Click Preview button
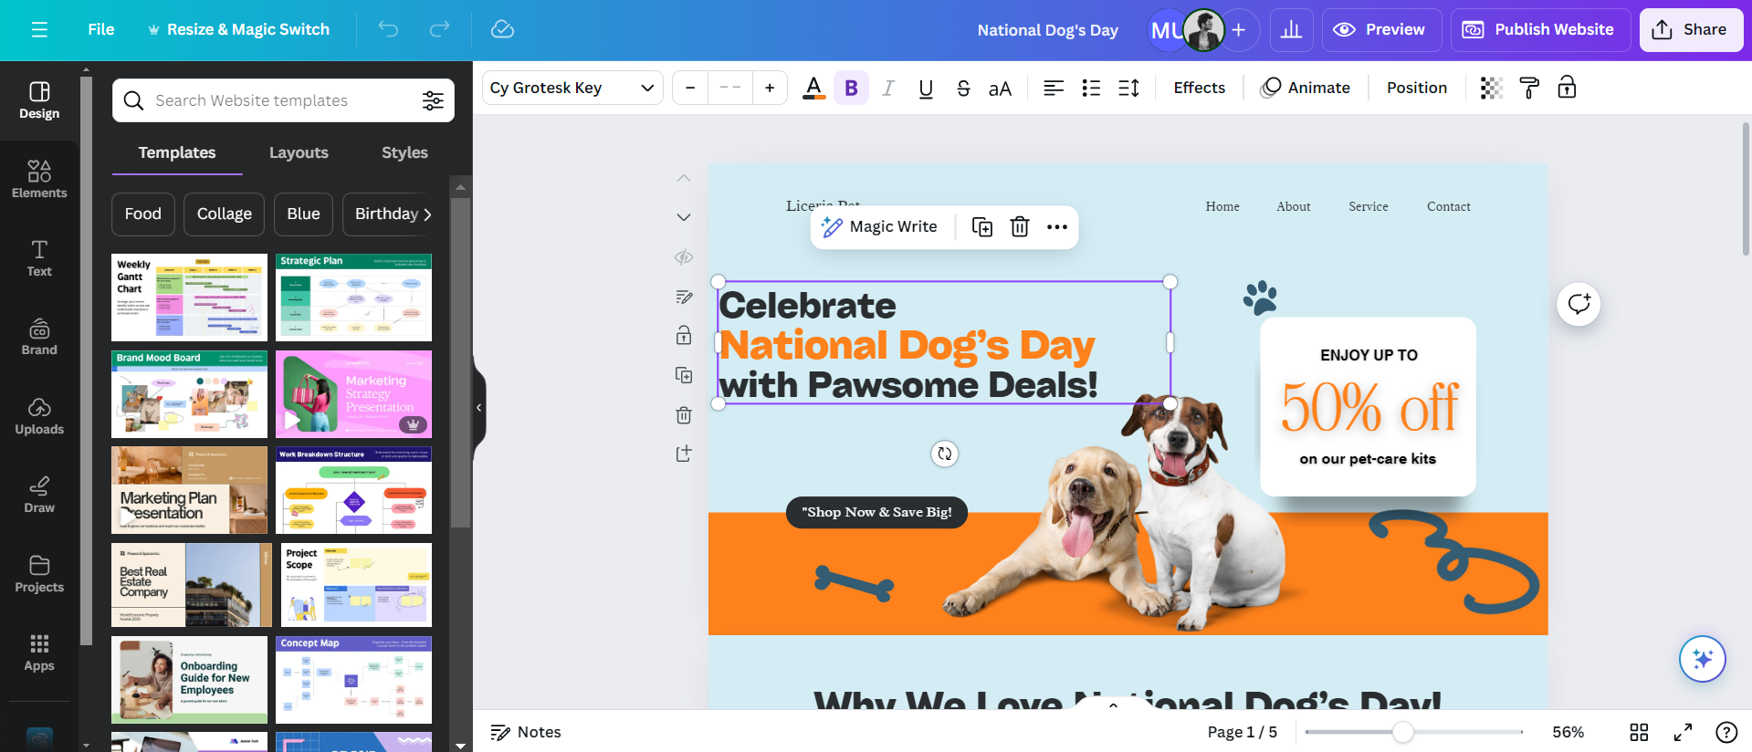This screenshot has height=752, width=1752. click(x=1381, y=30)
